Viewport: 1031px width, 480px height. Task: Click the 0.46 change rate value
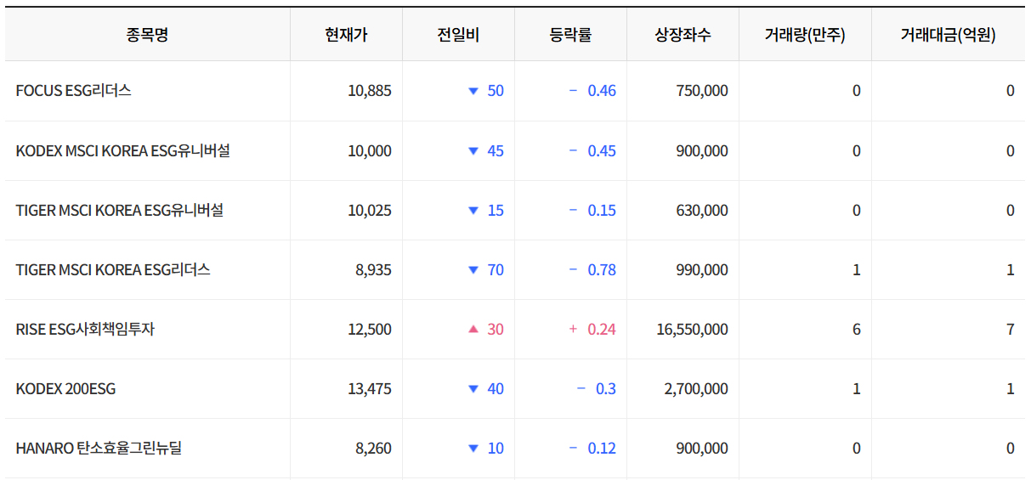pos(602,91)
